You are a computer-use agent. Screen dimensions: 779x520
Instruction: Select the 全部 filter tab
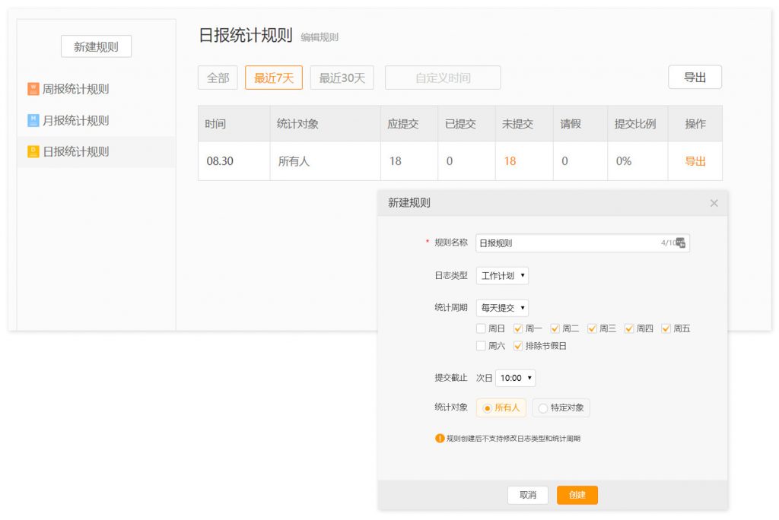click(218, 78)
